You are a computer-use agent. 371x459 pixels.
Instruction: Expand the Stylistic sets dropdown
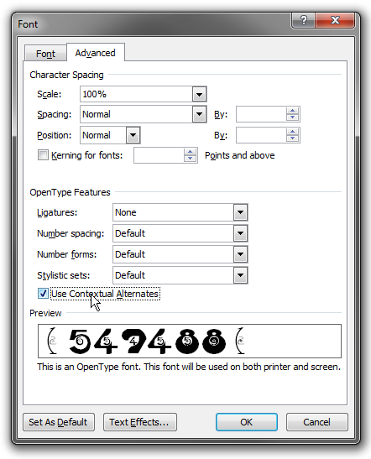click(x=240, y=275)
